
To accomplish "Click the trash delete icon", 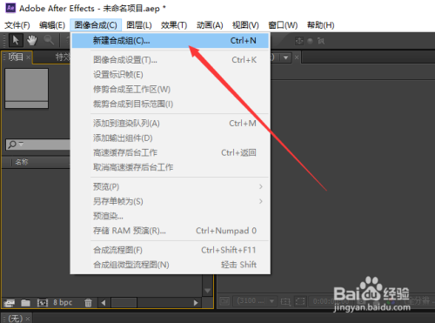I will (88, 303).
